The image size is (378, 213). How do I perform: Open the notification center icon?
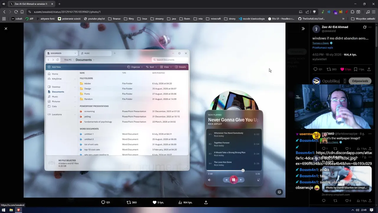(372, 210)
